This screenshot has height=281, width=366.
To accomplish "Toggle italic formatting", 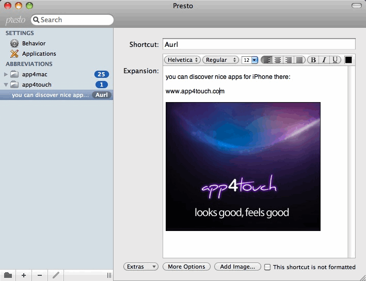I will click(x=324, y=60).
